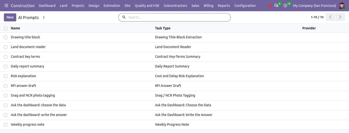This screenshot has height=133, width=349.
Task: Check the RFI answer draft row
Action: [x=6, y=86]
